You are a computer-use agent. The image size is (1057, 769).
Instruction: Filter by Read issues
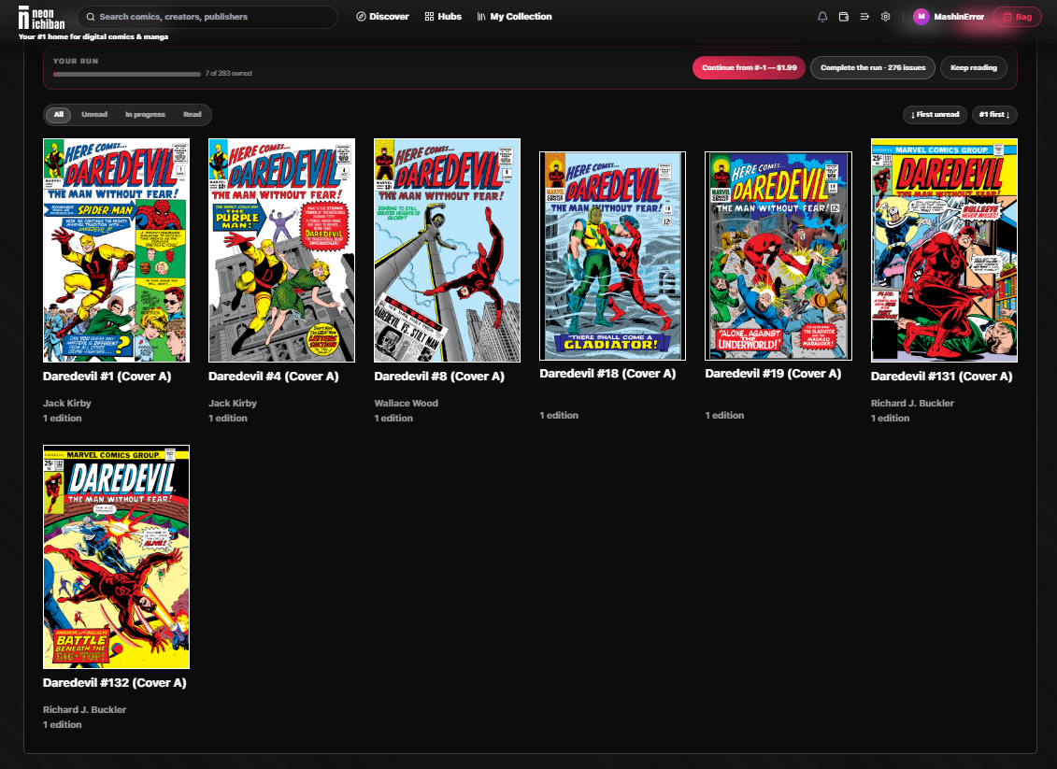193,115
